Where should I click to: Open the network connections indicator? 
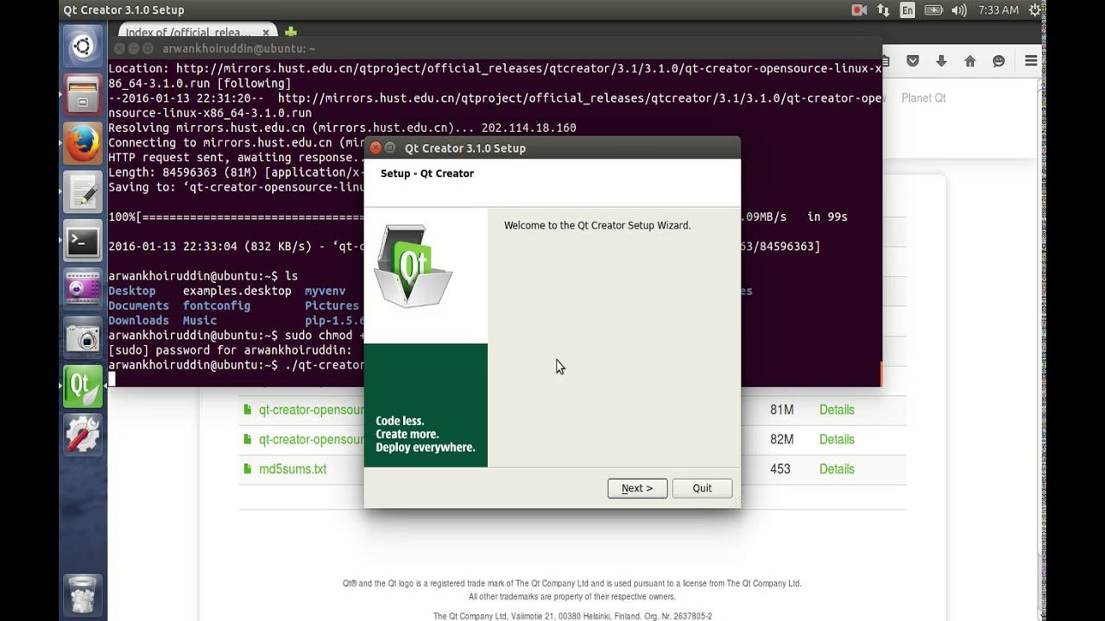click(883, 10)
